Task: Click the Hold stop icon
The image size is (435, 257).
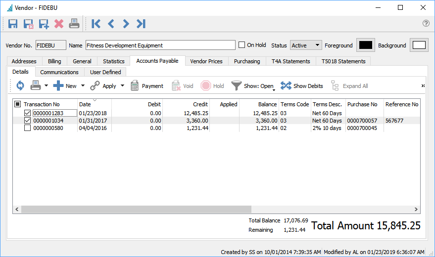Action: click(206, 86)
